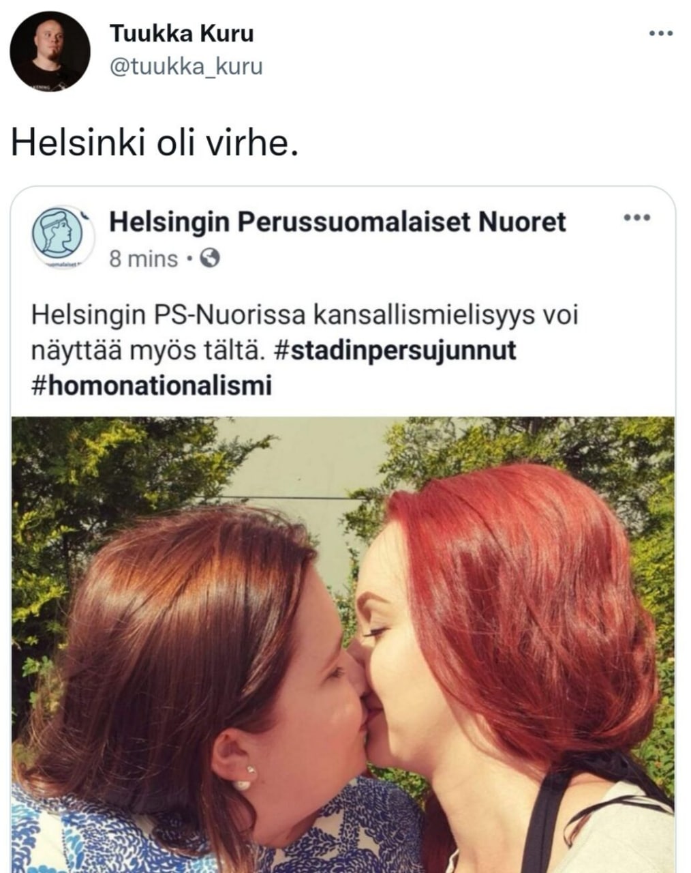Open the tweet's three-dot options menu
This screenshot has height=873, width=691.
[660, 33]
